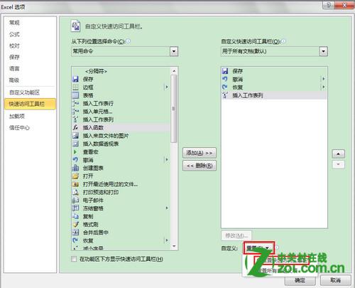Click the command list scrollbar thumb
This screenshot has width=355, height=288.
(174, 109)
